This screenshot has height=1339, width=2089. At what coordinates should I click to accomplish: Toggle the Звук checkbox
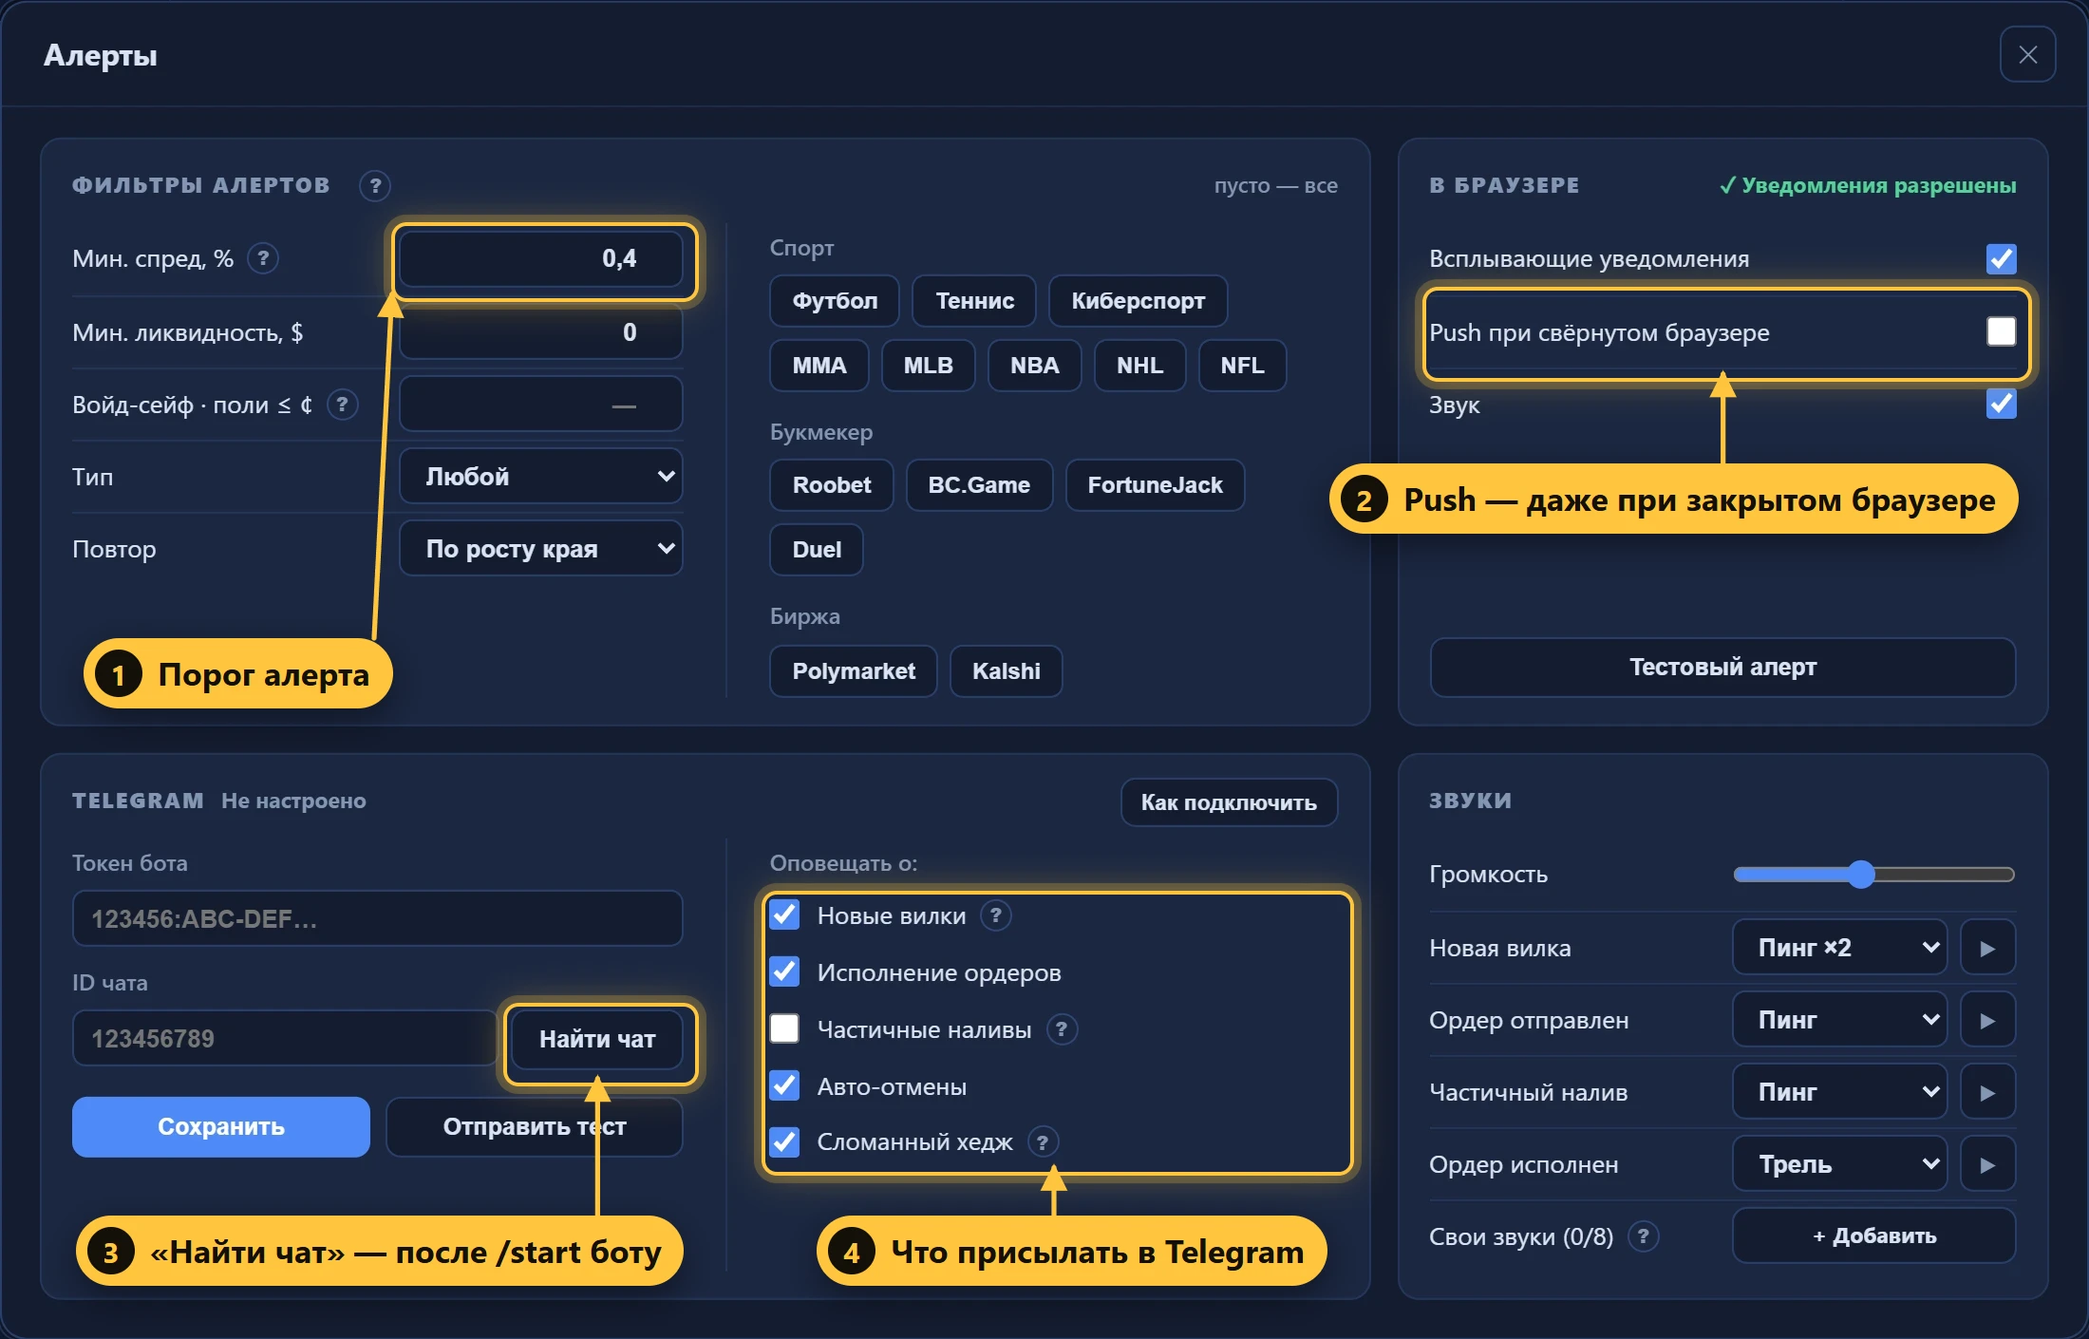(x=2001, y=404)
